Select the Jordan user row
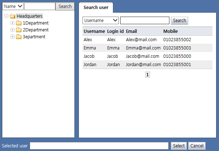Viewport: 219px width, 151px height. point(142,65)
